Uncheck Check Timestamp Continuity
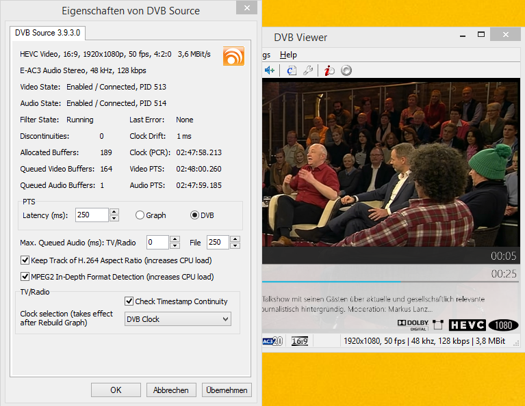The height and width of the screenshot is (406, 525). (x=129, y=301)
